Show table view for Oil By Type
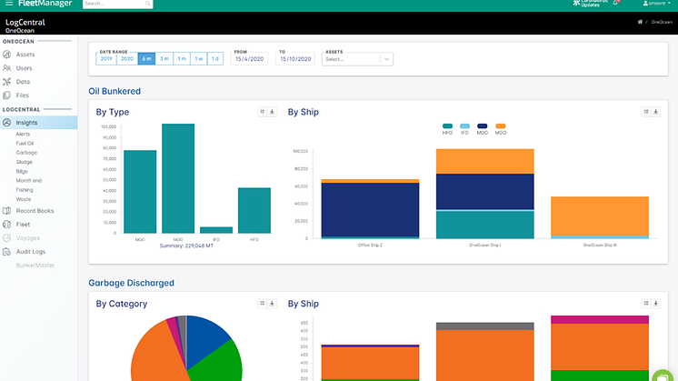Viewport: 678px width, 381px height. (262, 112)
